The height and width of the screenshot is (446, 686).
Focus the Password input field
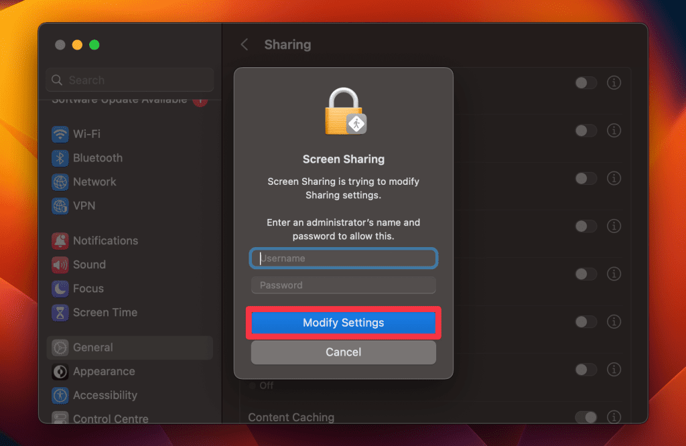point(343,285)
